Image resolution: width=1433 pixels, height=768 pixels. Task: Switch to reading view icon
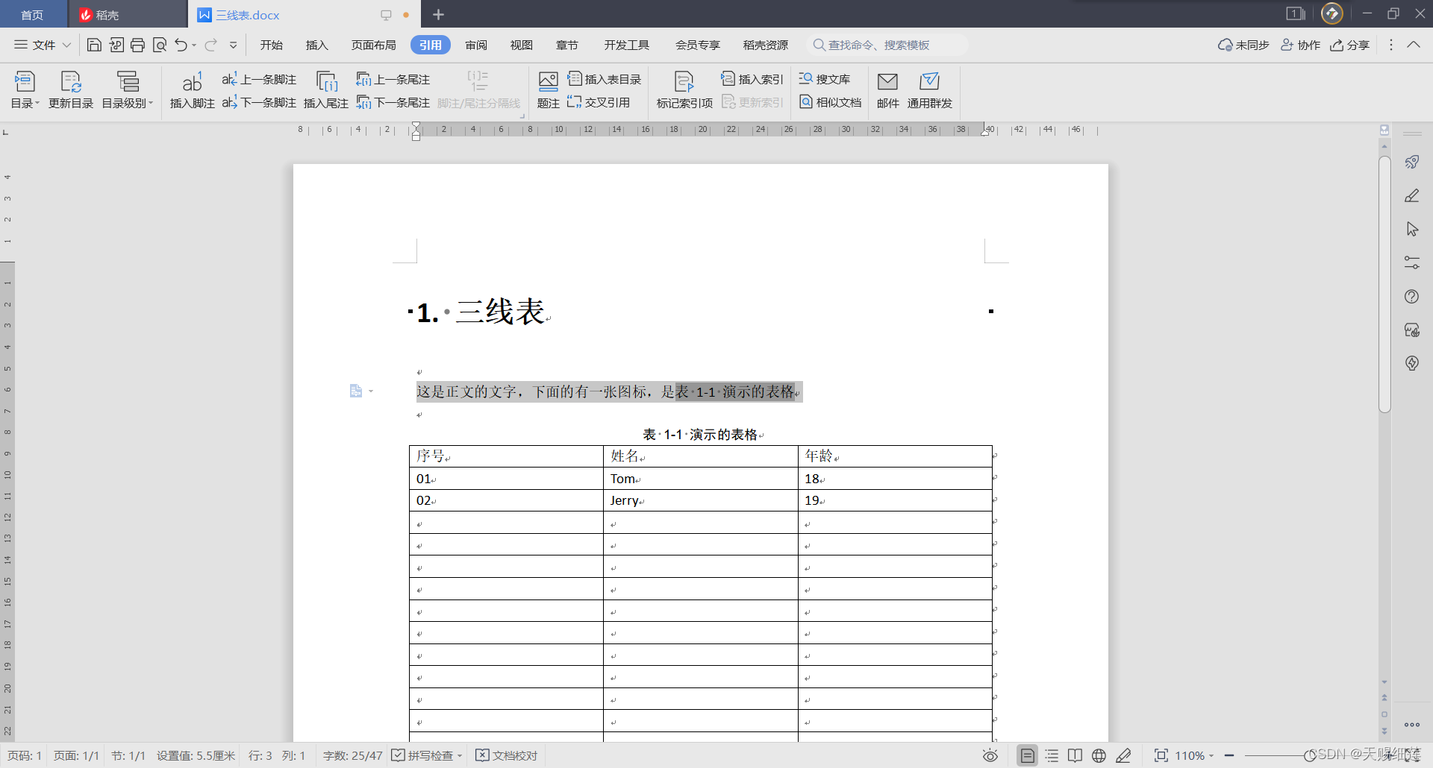tap(1075, 755)
